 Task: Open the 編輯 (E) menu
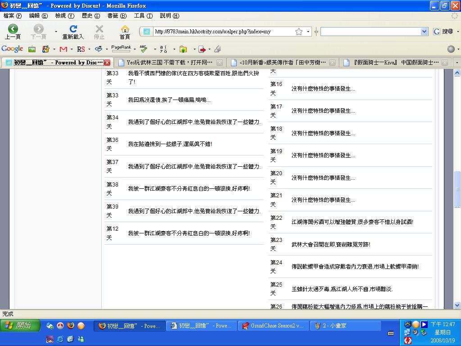tap(38, 16)
